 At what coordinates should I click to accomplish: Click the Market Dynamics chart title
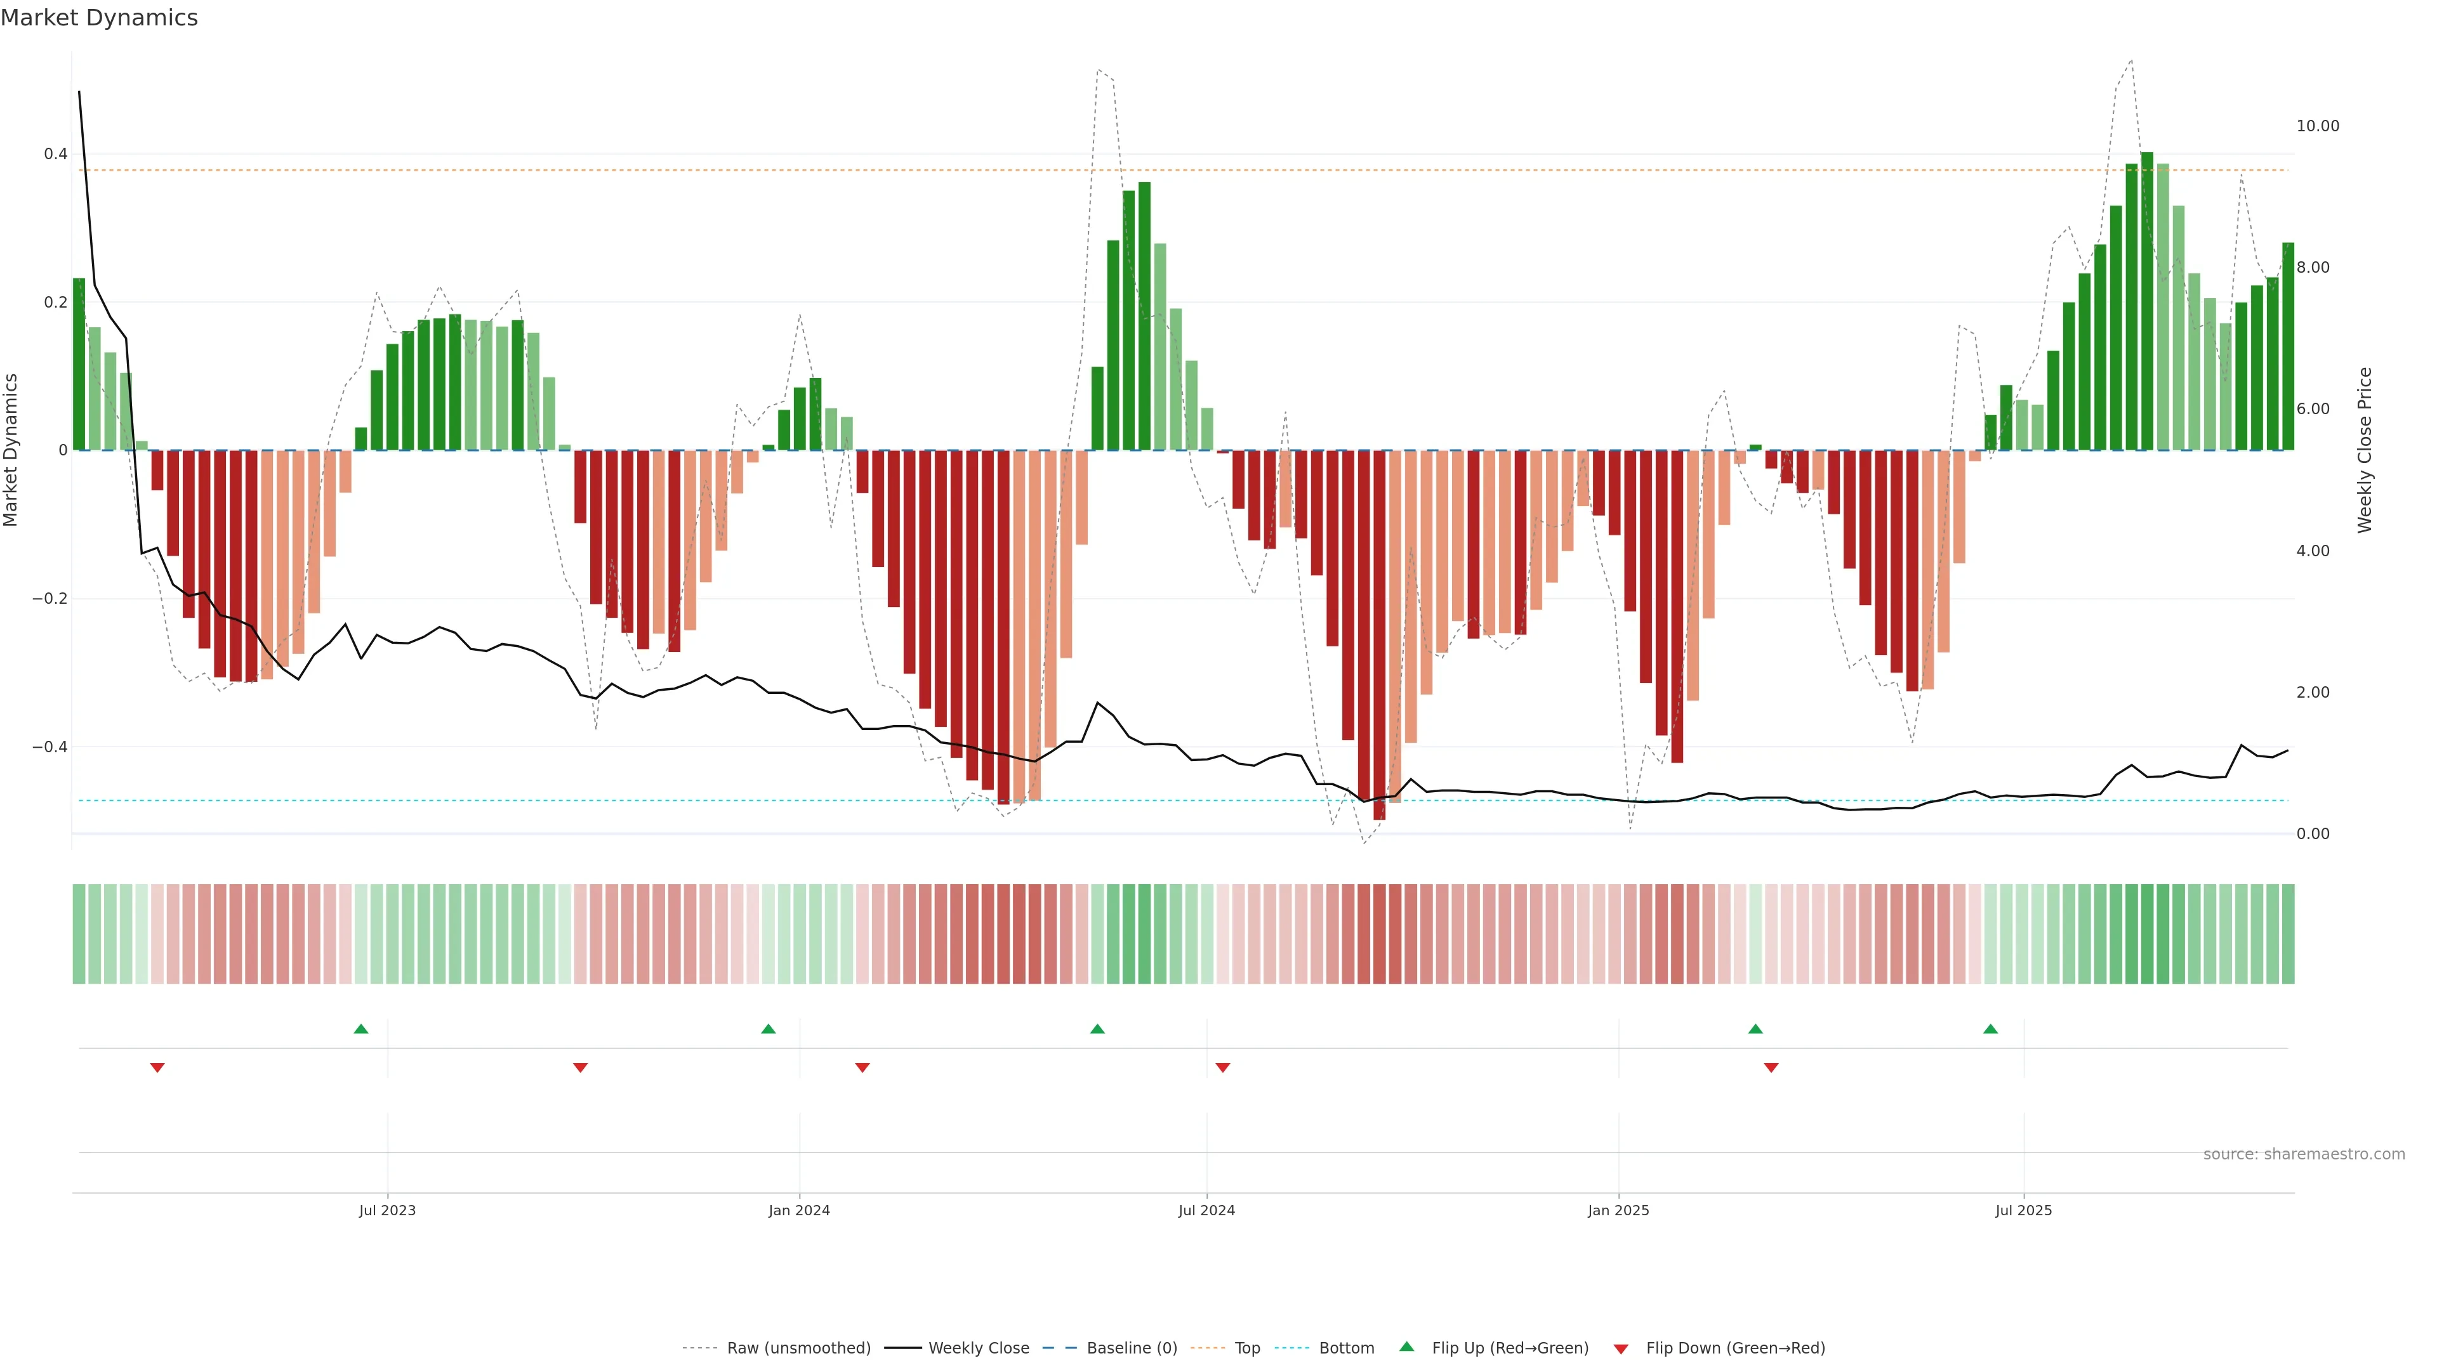coord(100,18)
